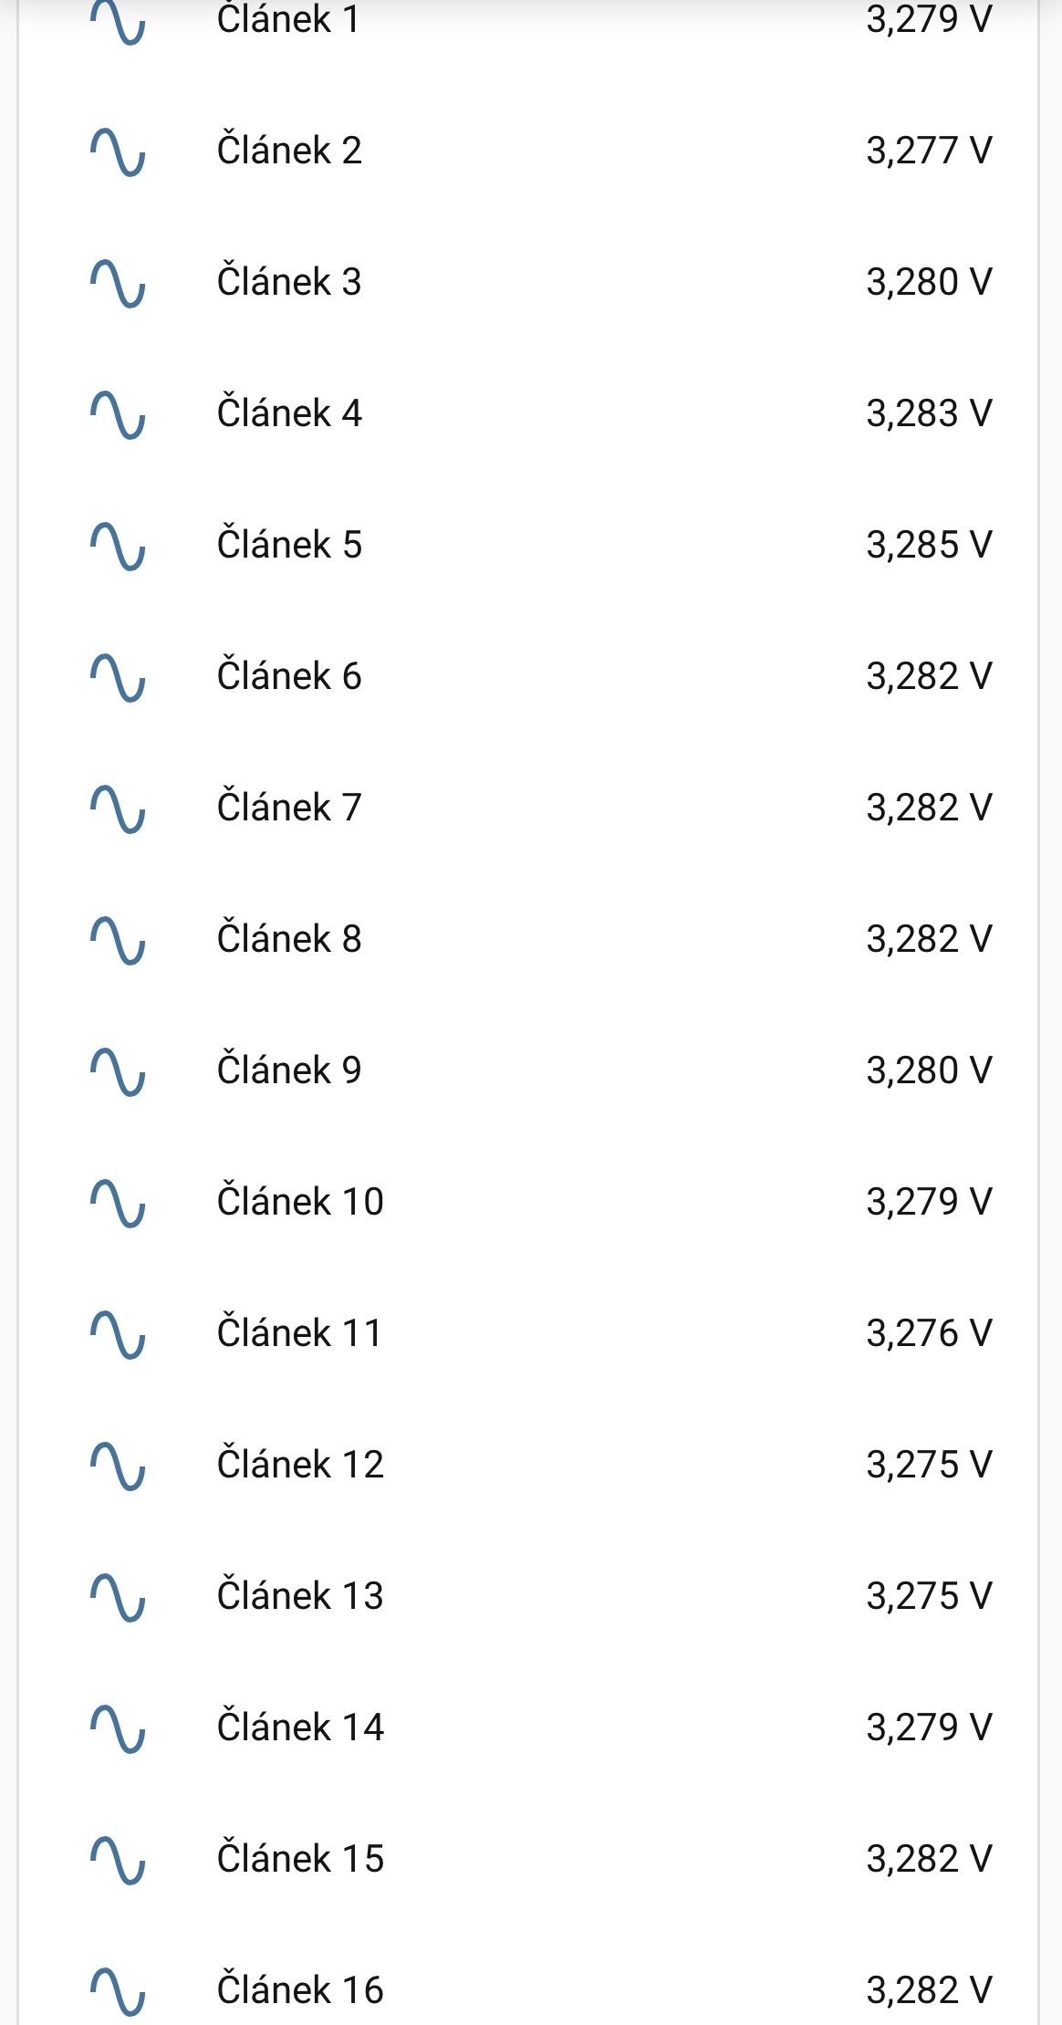The image size is (1062, 2025).
Task: Select the sine icon beside Článek 14
Action: (118, 1729)
